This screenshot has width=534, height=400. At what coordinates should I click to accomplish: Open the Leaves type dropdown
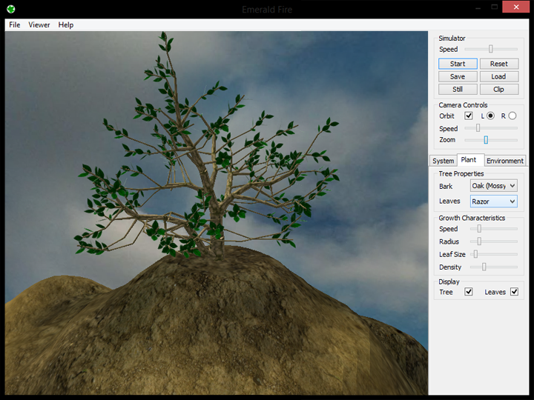click(493, 201)
